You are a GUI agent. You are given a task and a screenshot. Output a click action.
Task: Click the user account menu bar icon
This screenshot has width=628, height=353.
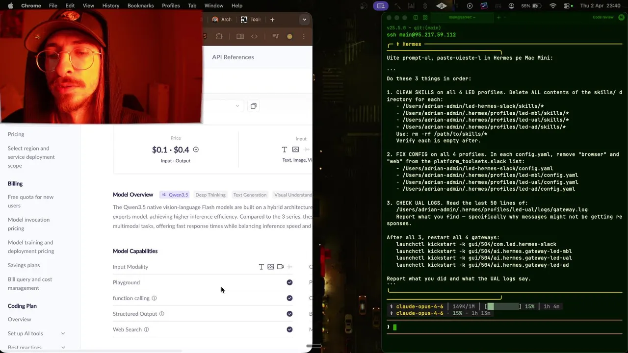[512, 6]
